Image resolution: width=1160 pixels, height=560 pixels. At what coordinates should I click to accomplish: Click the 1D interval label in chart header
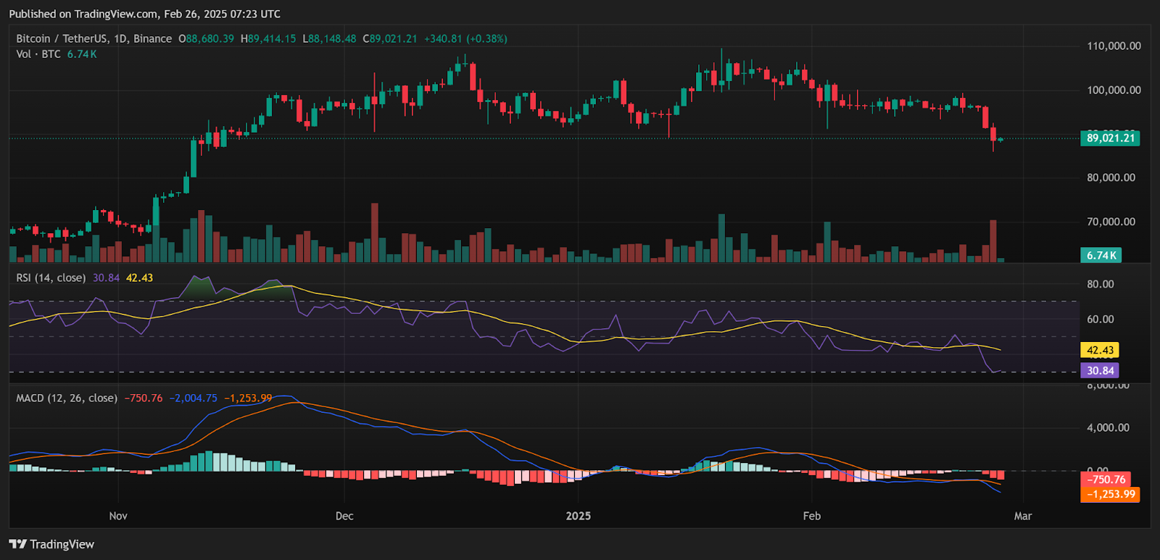tap(120, 38)
